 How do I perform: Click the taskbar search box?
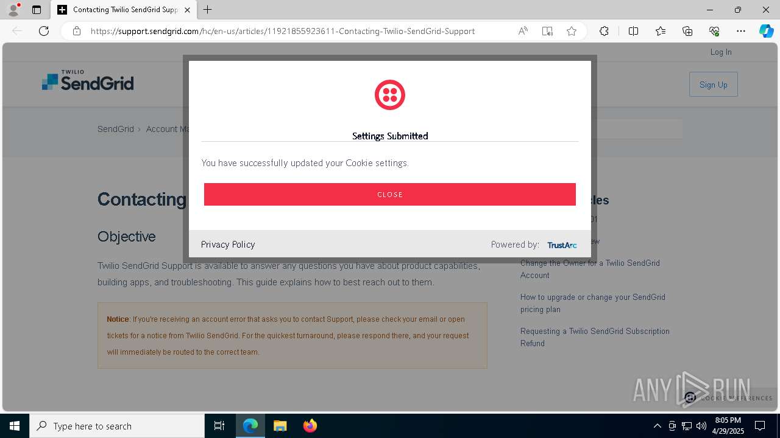coord(117,426)
